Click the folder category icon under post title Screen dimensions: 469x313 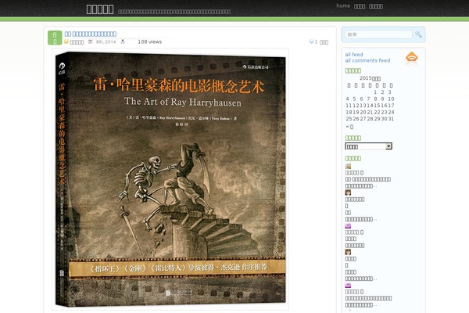[66, 42]
